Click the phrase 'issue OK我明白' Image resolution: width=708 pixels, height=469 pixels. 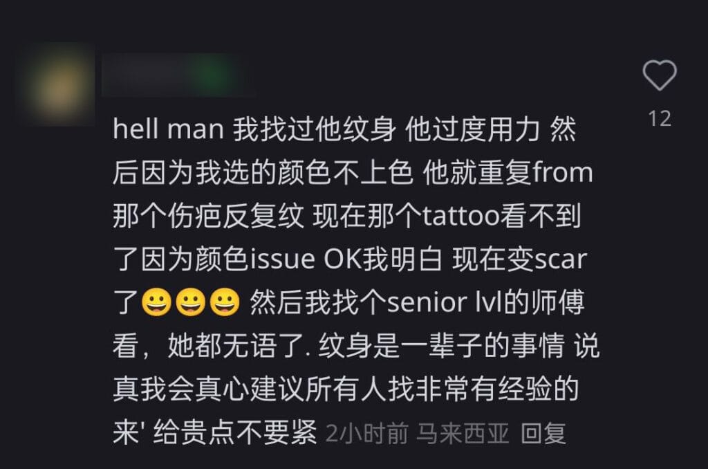[x=346, y=259]
